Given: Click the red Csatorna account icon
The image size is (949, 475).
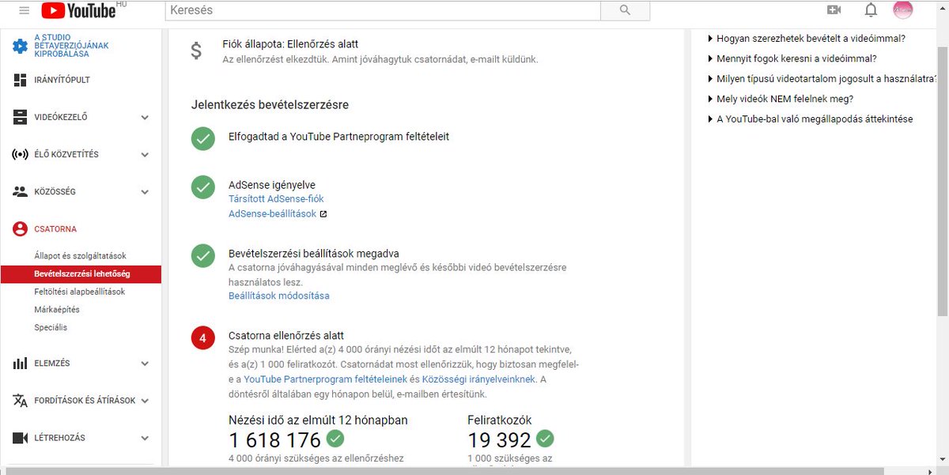Looking at the screenshot, I should (x=20, y=229).
